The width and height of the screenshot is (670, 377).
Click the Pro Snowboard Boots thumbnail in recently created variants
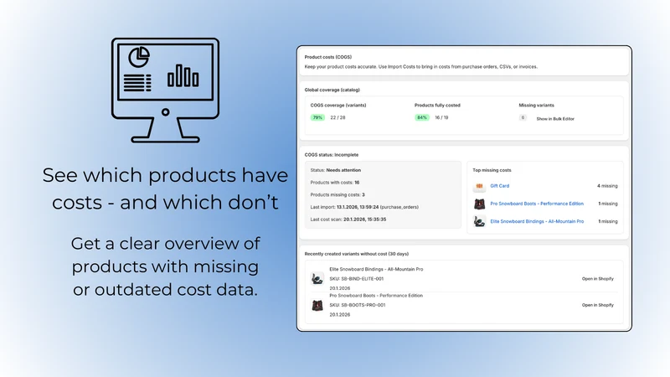coord(317,305)
